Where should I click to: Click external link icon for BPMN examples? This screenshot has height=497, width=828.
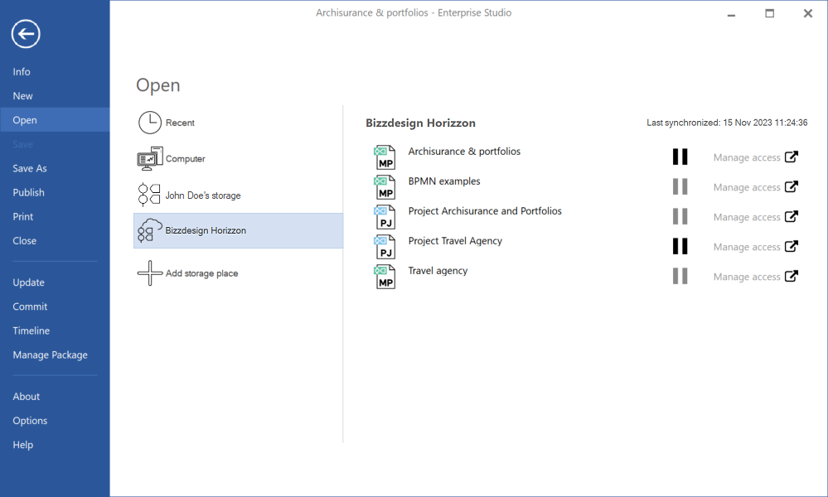click(792, 187)
